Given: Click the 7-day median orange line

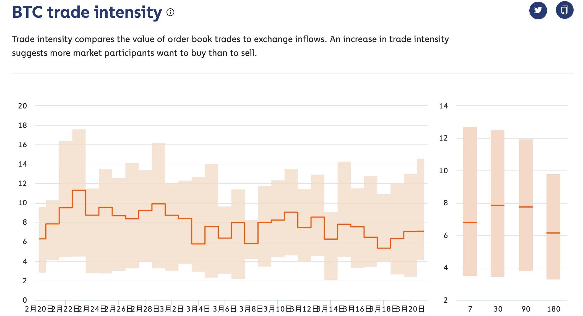Looking at the screenshot, I should click(470, 222).
